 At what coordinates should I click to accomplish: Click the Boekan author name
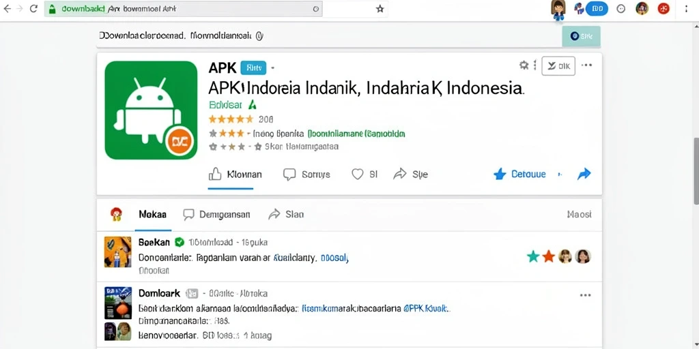[154, 242]
